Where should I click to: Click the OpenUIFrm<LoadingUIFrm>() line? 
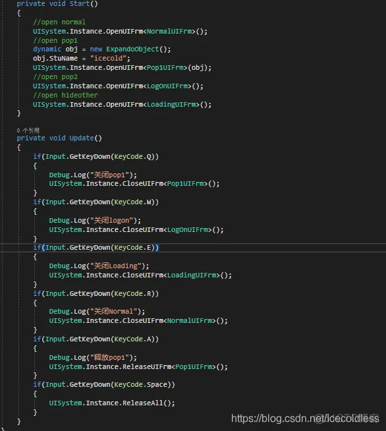click(x=122, y=104)
